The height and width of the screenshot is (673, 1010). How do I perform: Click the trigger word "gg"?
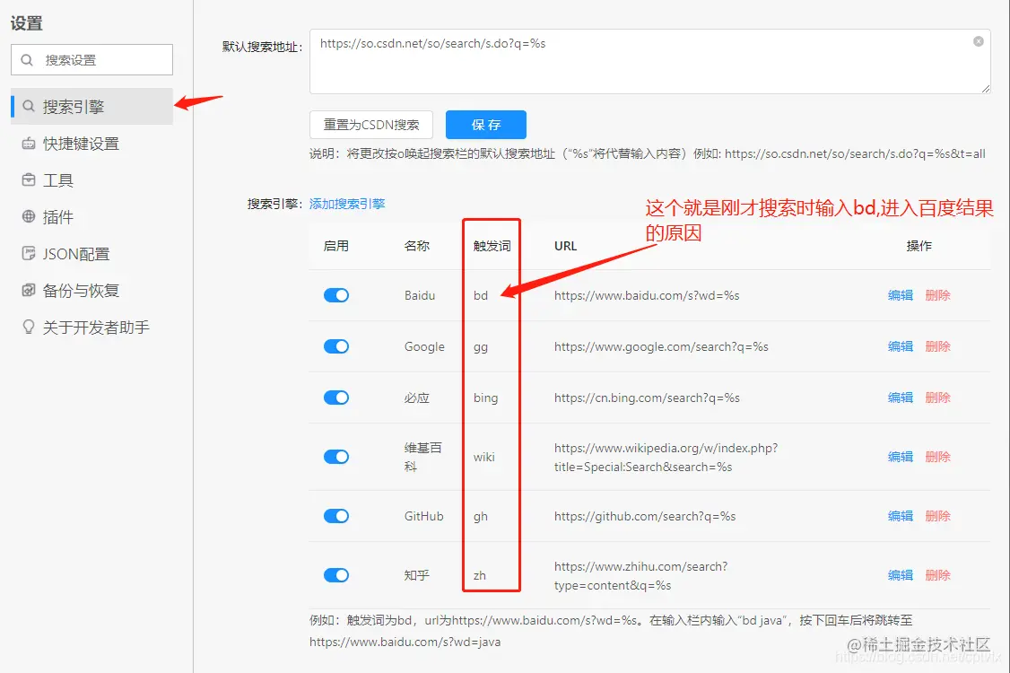coord(481,347)
